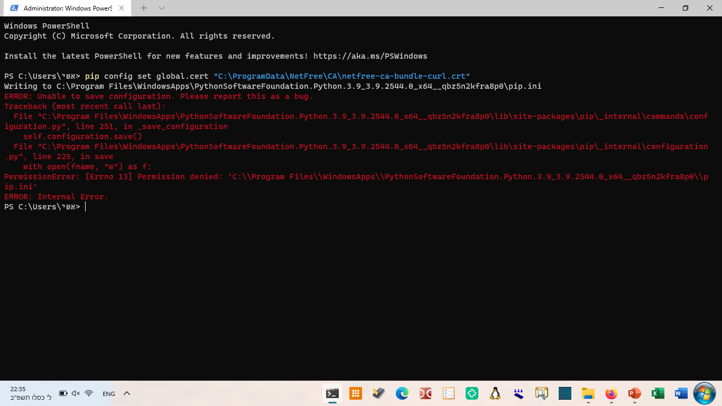The image size is (722, 406).
Task: Open Microsoft Edge from the taskbar
Action: click(402, 393)
